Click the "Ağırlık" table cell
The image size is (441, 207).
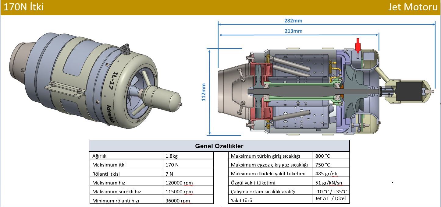[99, 156]
